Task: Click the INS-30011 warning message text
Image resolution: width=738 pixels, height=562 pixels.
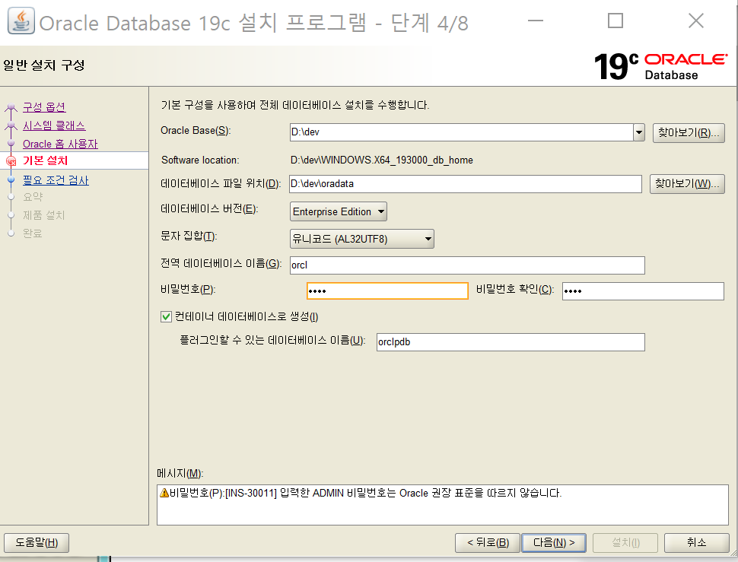Action: (365, 493)
